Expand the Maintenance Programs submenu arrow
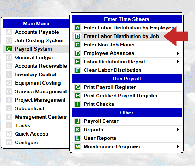 pos(178,147)
